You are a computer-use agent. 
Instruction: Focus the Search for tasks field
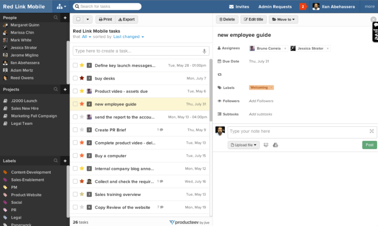click(x=107, y=7)
